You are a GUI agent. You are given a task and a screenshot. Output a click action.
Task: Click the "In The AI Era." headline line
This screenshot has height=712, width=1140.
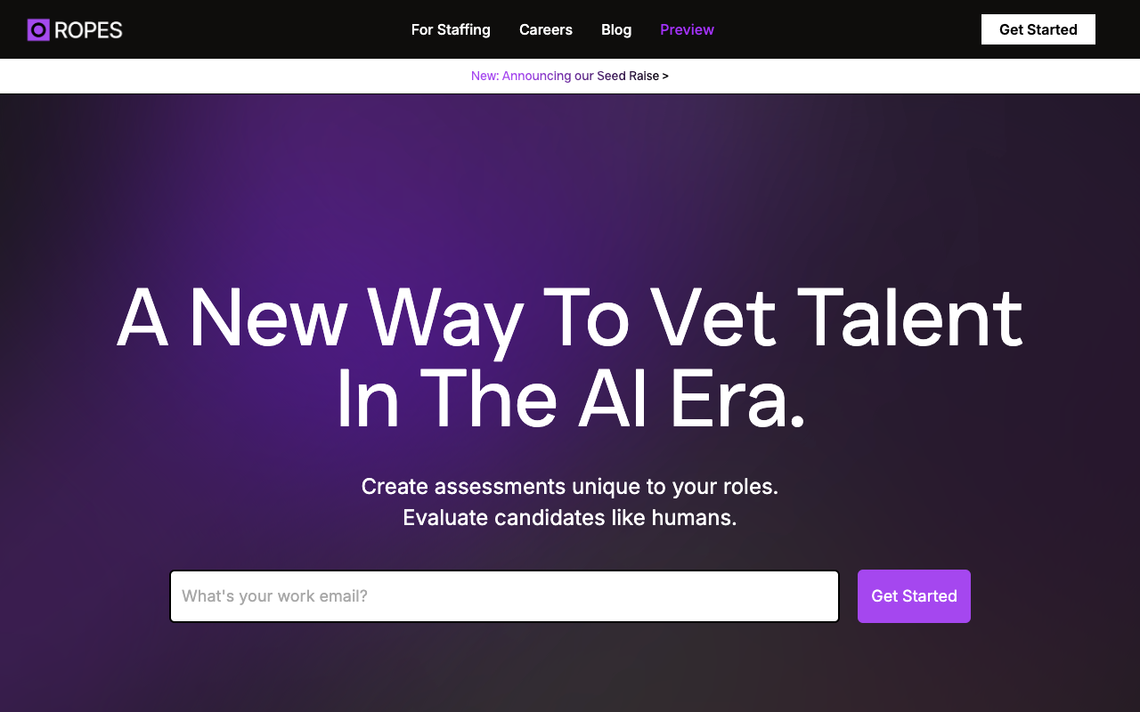[570, 400]
